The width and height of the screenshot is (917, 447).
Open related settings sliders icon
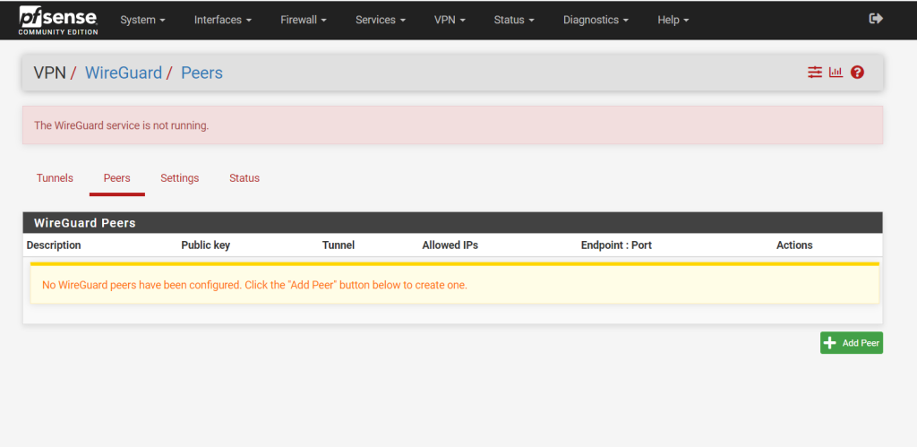tap(815, 73)
